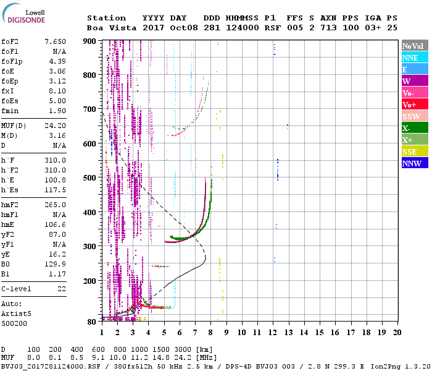Select the 5 MHz frequency axis label

pos(164,333)
